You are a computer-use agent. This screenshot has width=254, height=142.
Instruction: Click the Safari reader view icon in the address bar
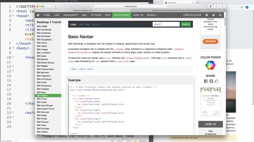(93, 6)
